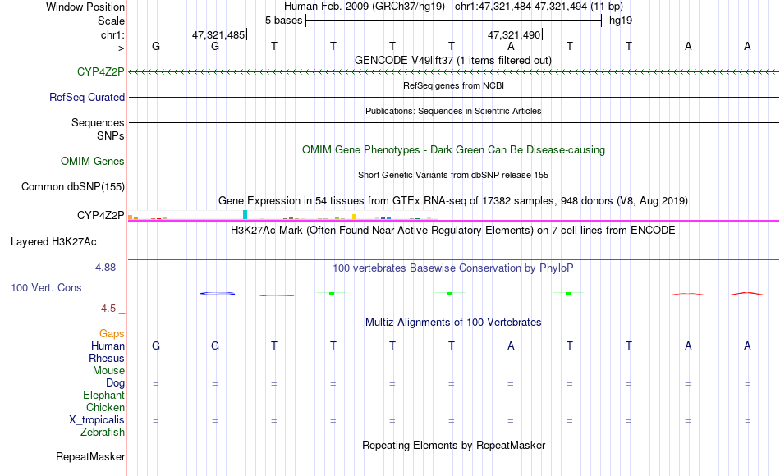Select the chr1:47,321,484-47,321,494 (11 bp) range text
This screenshot has height=476, width=780.
(x=539, y=7)
